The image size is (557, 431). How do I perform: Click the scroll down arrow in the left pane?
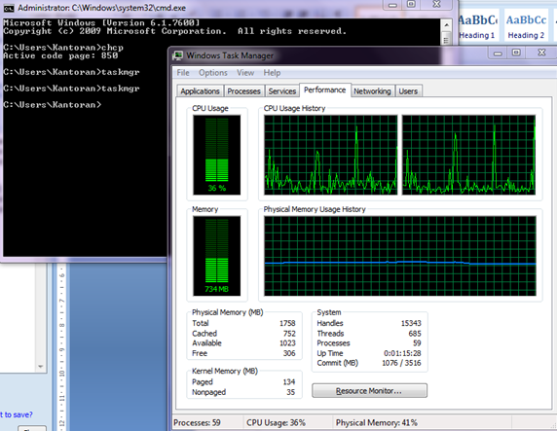click(x=41, y=367)
